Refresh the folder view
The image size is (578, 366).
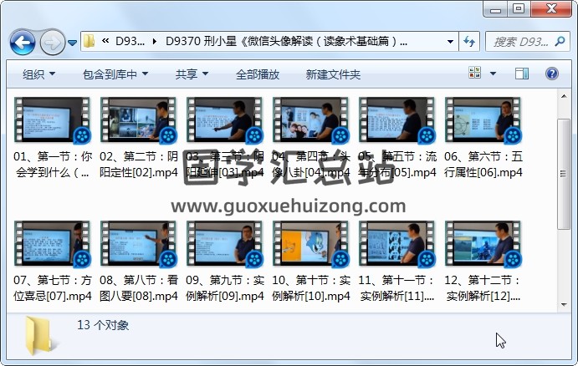[469, 41]
